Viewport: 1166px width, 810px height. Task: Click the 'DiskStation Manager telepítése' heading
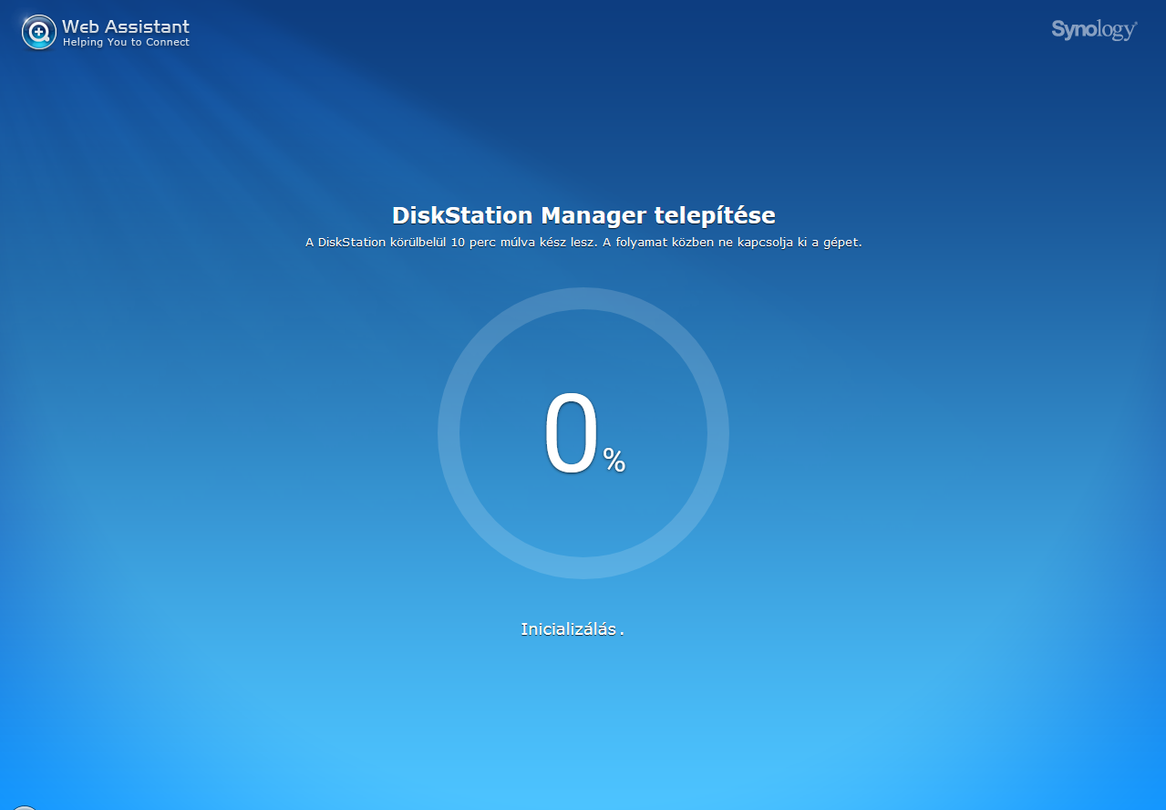pyautogui.click(x=583, y=215)
